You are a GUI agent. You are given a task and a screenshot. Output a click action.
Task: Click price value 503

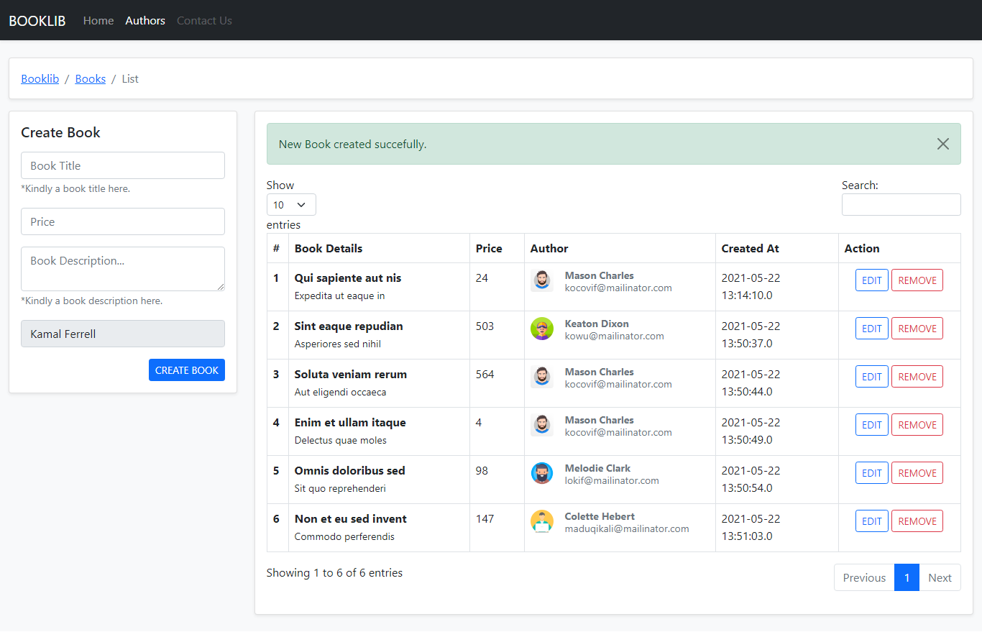coord(485,326)
